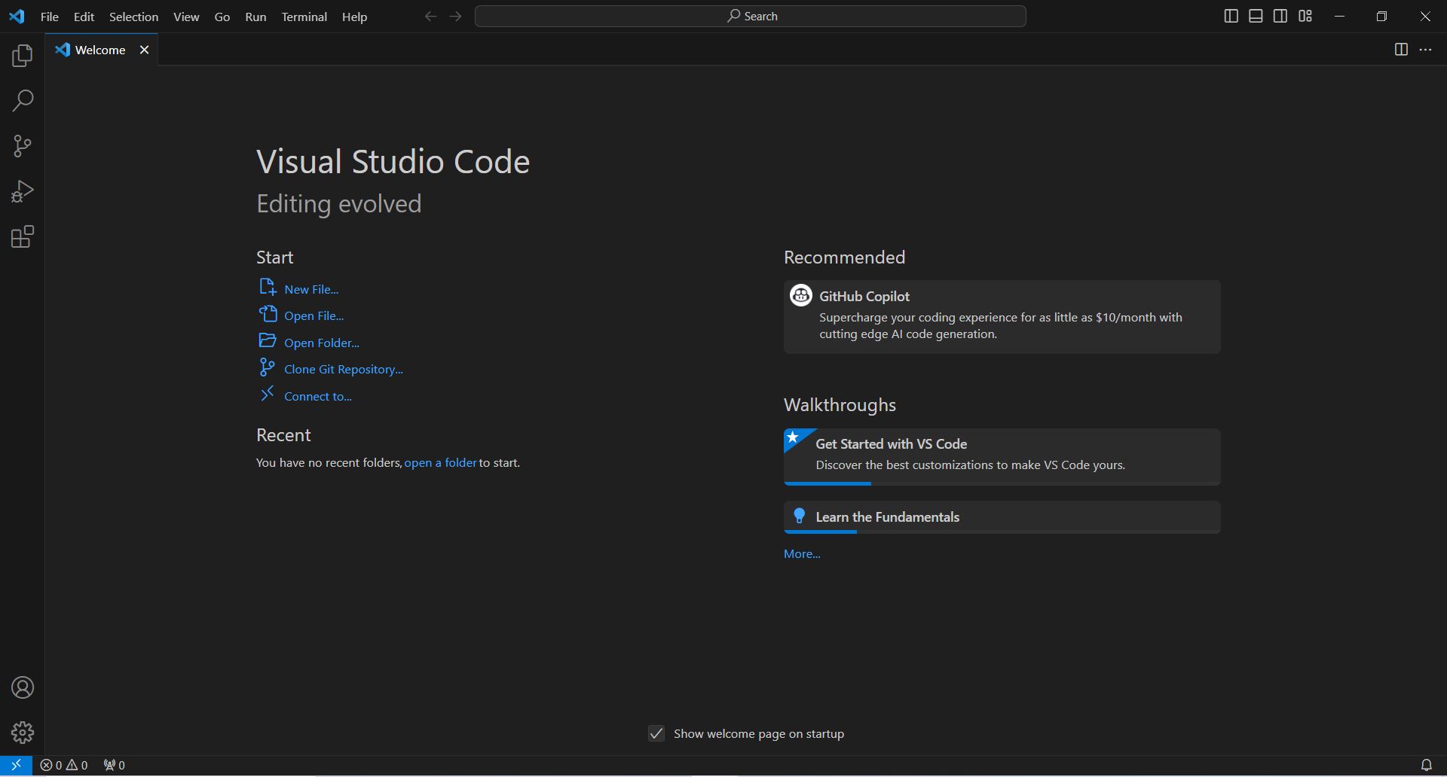Viewport: 1447px width, 777px height.
Task: Uncheck Show welcome page on startup
Action: pos(656,733)
